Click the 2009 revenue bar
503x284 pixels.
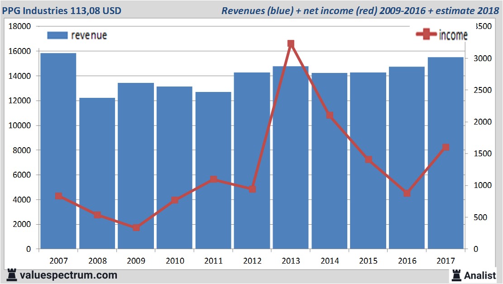[136, 166]
